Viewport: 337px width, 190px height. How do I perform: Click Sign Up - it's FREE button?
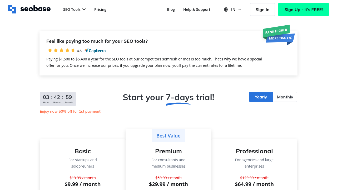point(303,9)
